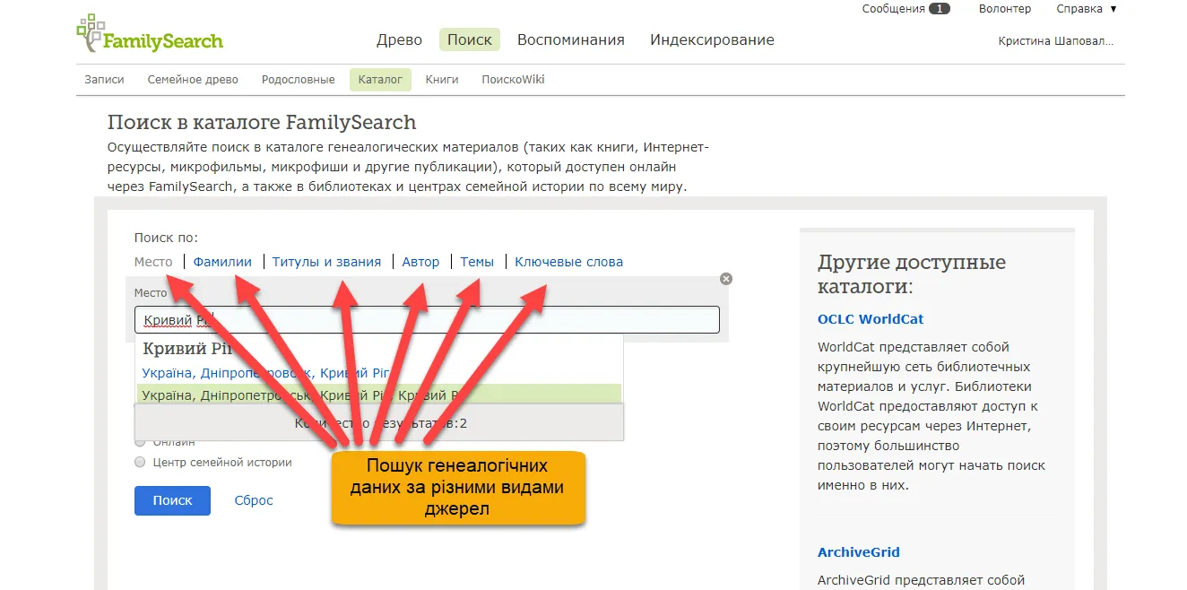This screenshot has width=1187, height=590.
Task: Select Центр семейной истории radio button
Action: (x=139, y=463)
